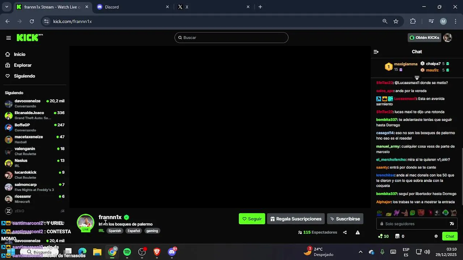Viewport: 463px width, 260px height.
Task: Click the Spanish tag
Action: click(x=115, y=231)
